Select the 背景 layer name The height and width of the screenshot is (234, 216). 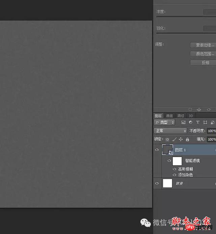179,183
